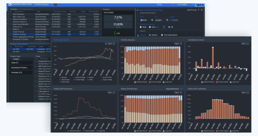Sort target settings by Start Period

point(19,46)
